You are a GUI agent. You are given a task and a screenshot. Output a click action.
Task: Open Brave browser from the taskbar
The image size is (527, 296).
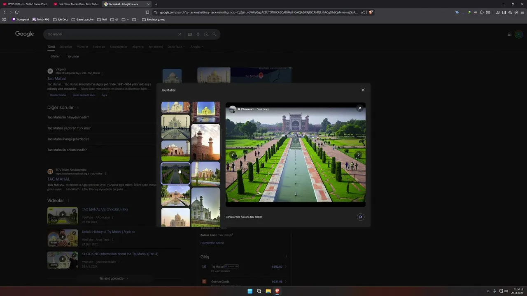tap(277, 291)
